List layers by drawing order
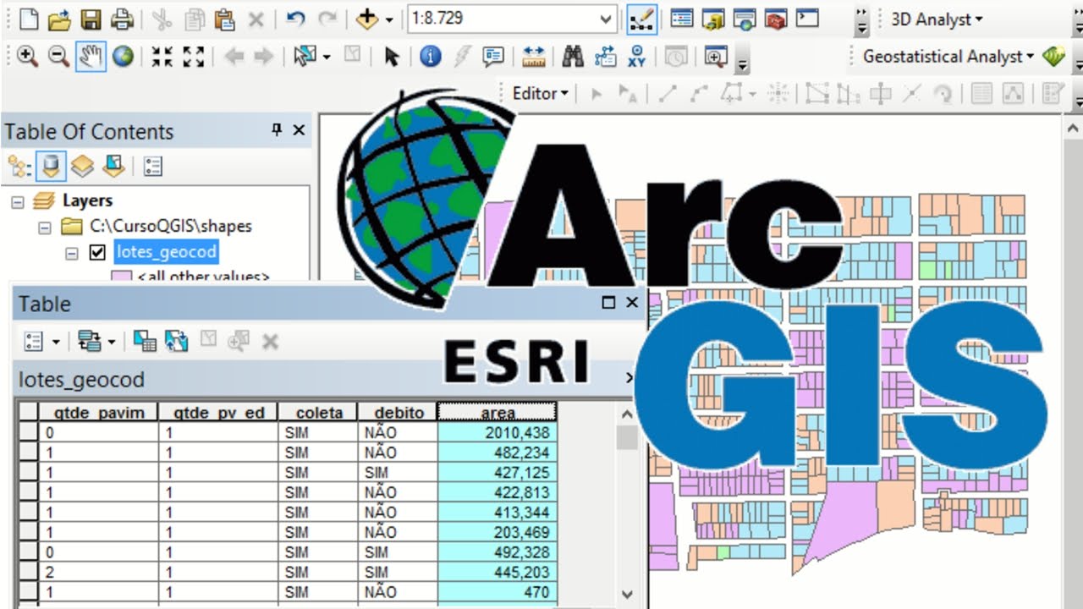 click(x=19, y=166)
